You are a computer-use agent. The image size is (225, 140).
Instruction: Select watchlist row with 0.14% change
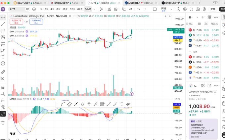click(x=203, y=30)
